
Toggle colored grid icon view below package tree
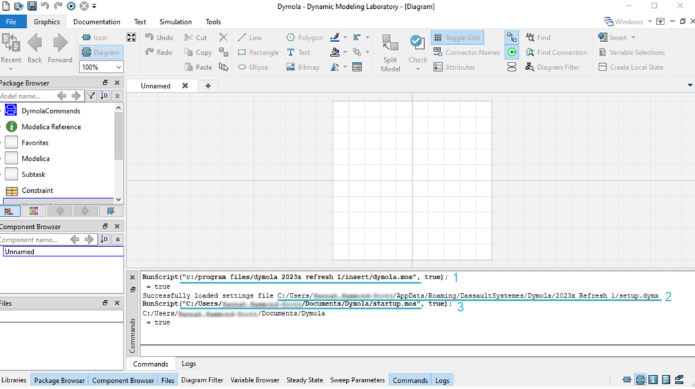click(x=34, y=211)
